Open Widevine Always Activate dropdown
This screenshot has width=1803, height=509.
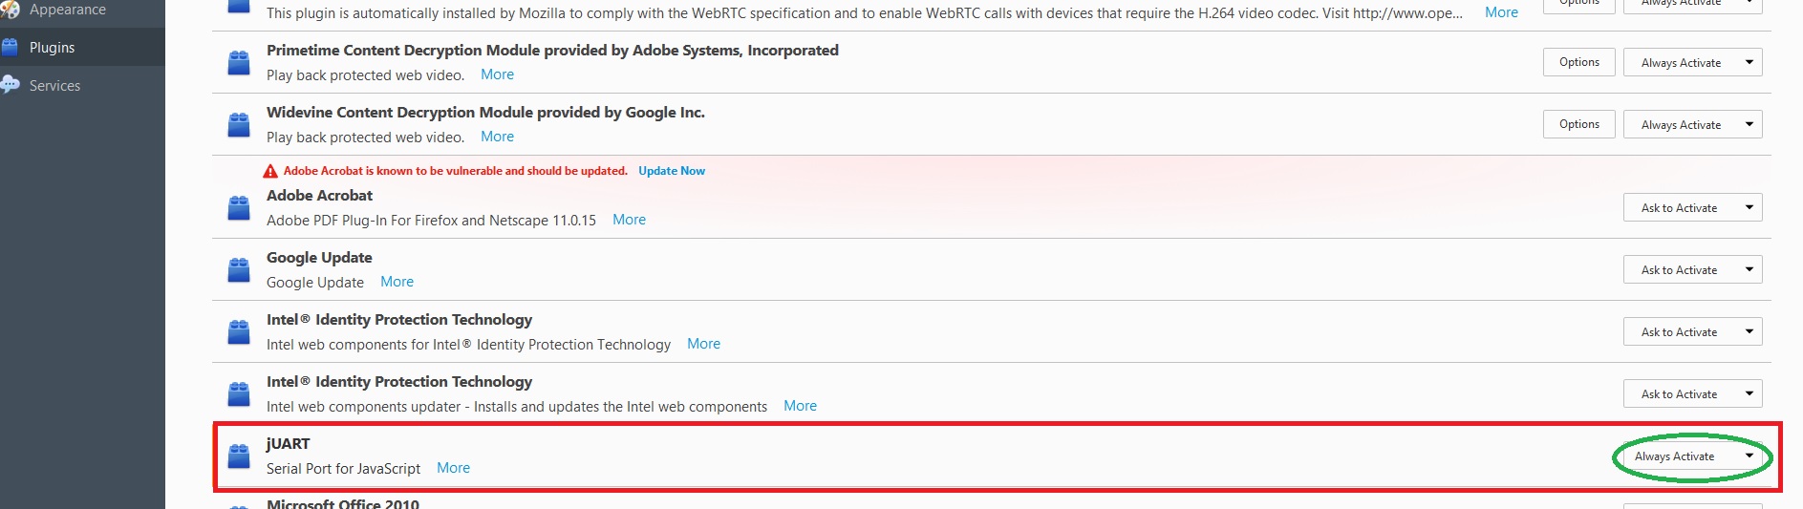tap(1692, 124)
